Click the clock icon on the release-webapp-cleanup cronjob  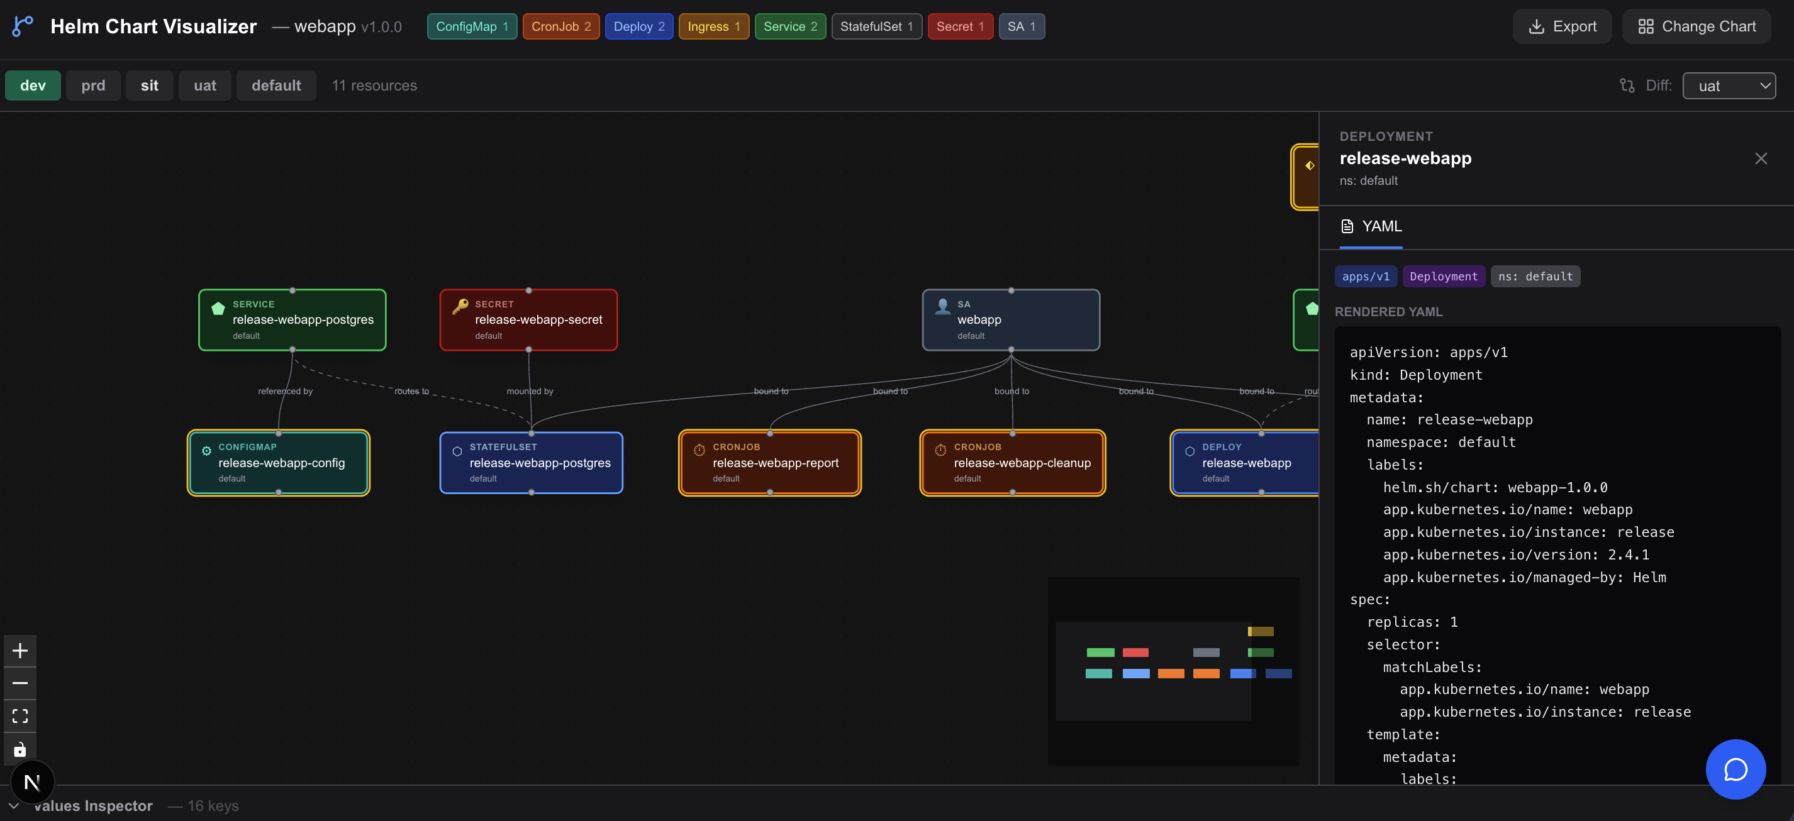click(x=940, y=450)
